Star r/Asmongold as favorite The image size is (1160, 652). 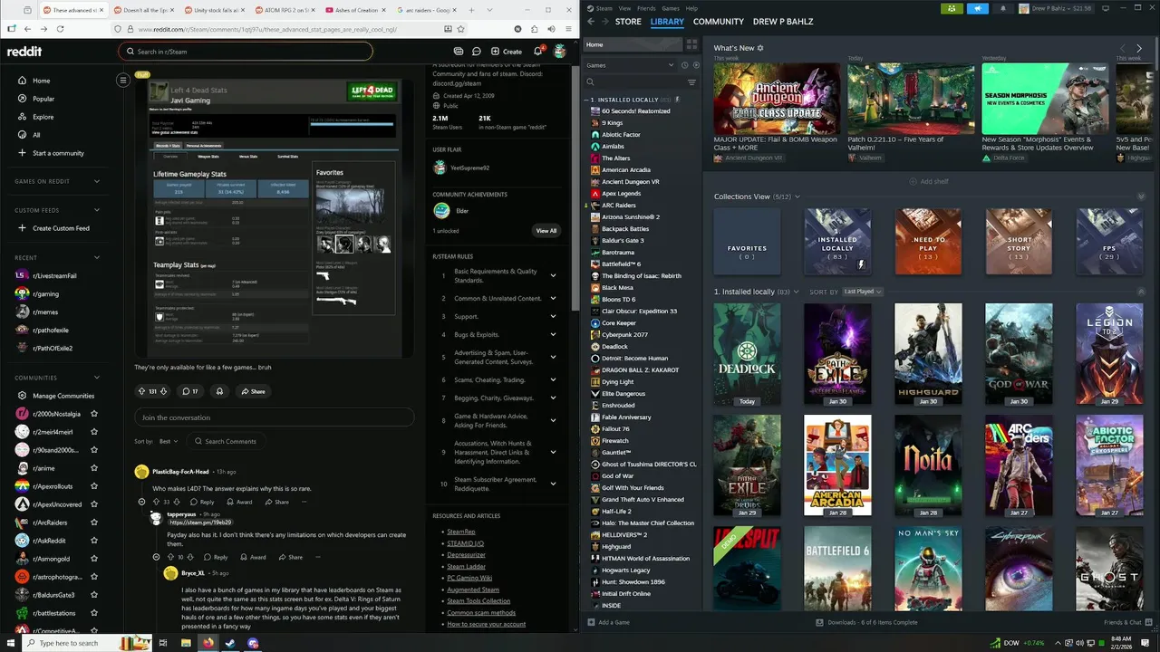(x=94, y=559)
